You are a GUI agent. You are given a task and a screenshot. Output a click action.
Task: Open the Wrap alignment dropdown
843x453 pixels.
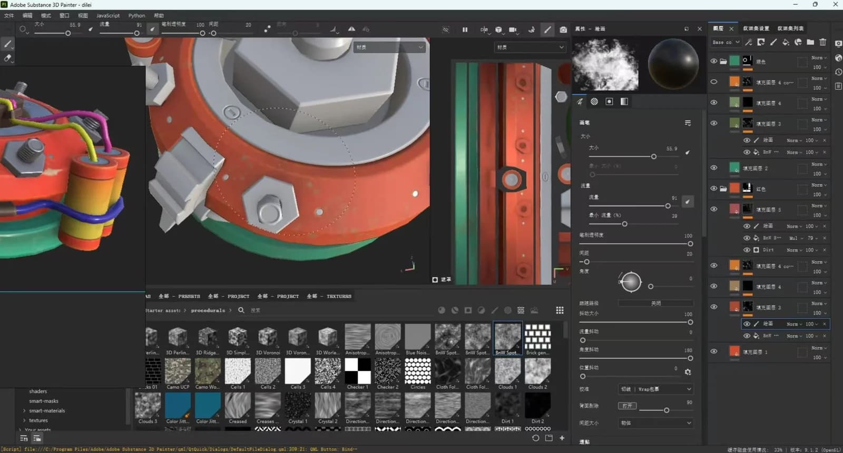656,389
